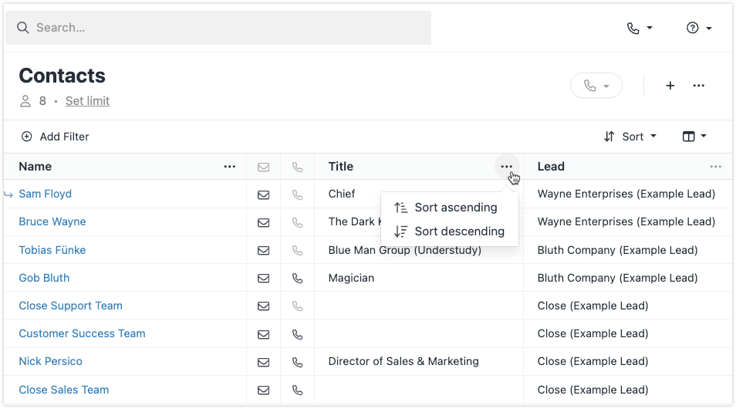Open the Bruce Wayne contact link
The image size is (736, 409).
point(52,222)
